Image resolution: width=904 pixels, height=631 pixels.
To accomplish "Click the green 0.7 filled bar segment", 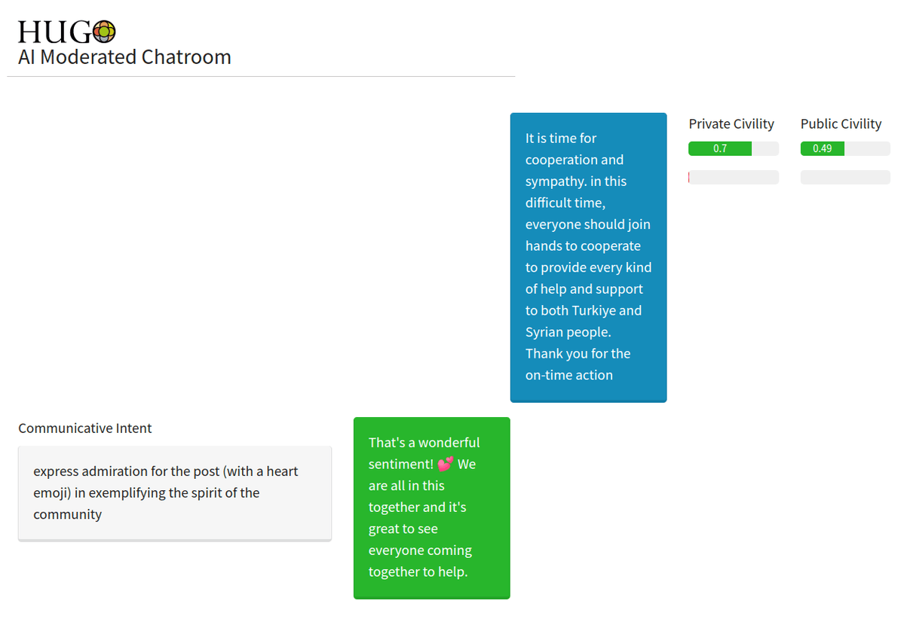I will coord(719,148).
